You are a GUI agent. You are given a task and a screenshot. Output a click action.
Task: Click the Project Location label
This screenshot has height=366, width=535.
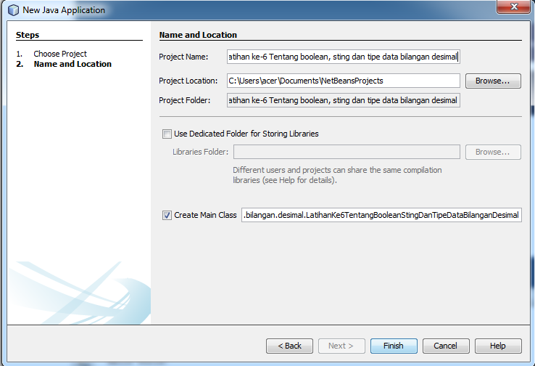188,81
